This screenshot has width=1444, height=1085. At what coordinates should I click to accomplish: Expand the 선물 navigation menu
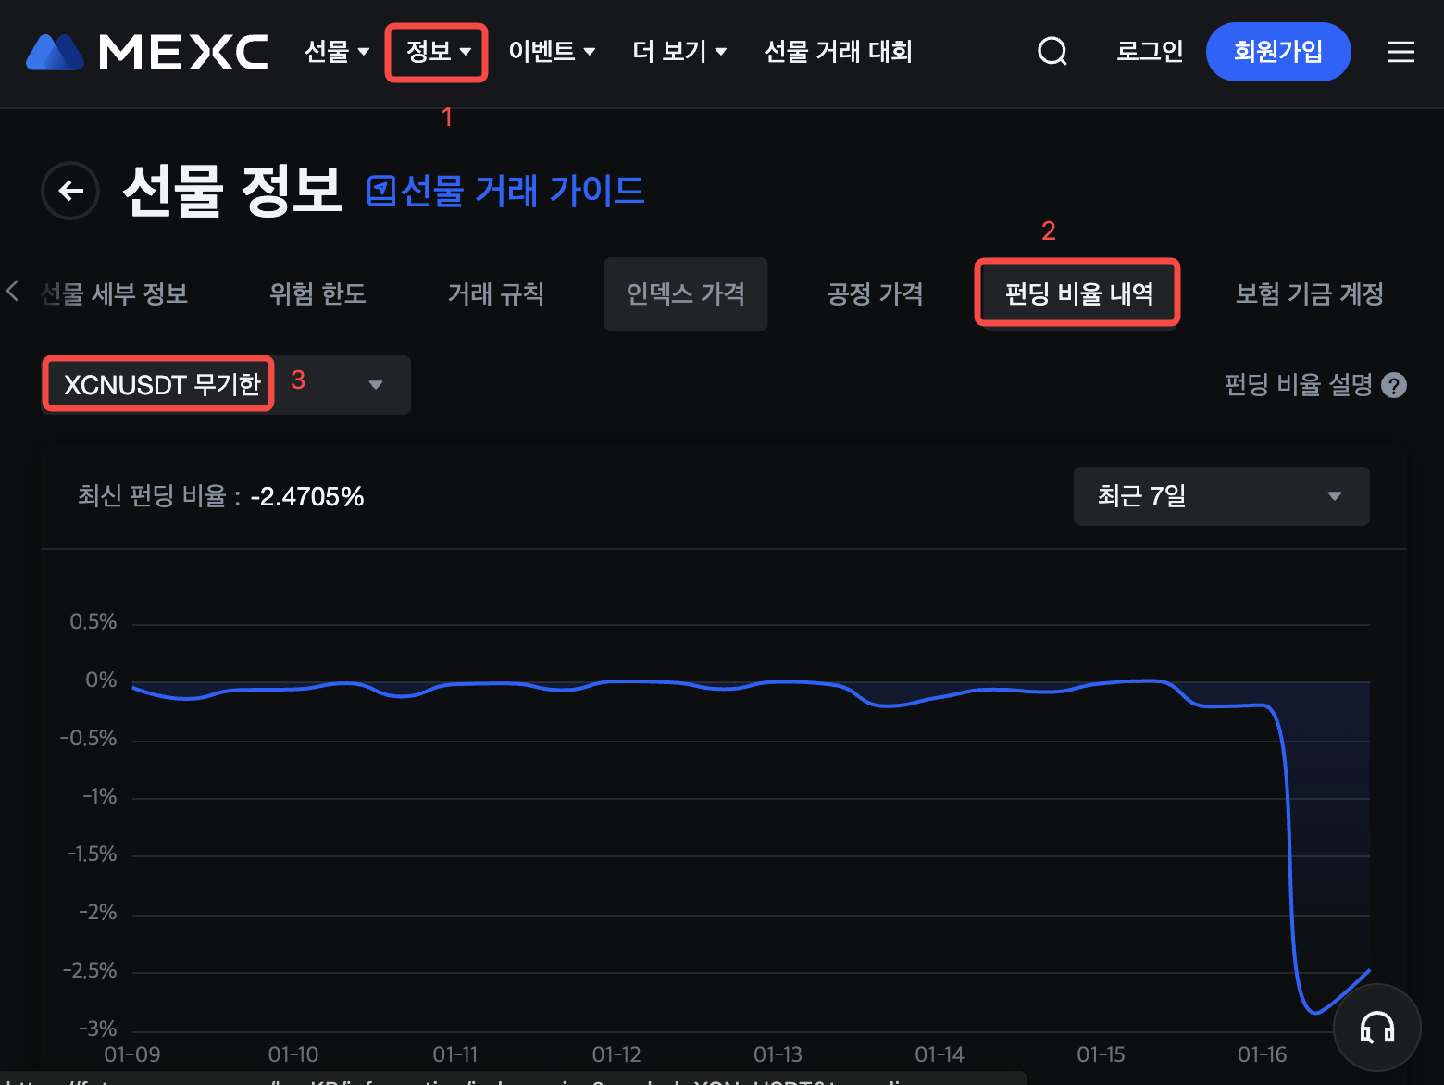coord(336,52)
